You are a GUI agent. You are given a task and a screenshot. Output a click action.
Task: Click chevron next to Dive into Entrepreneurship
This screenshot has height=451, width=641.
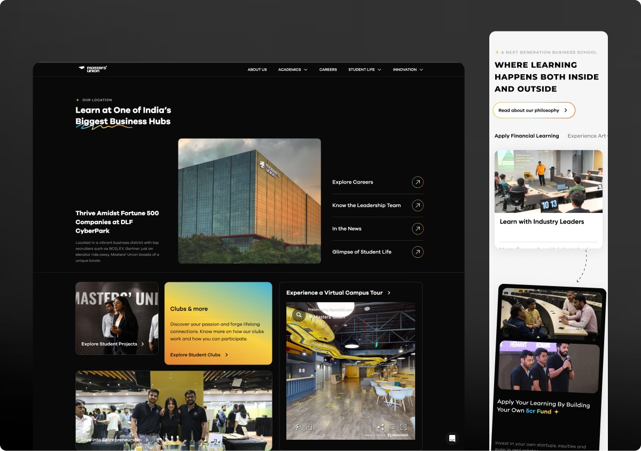147,440
